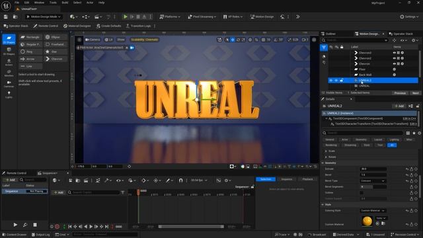Click the Details grid view icon

pyautogui.click(x=408, y=133)
